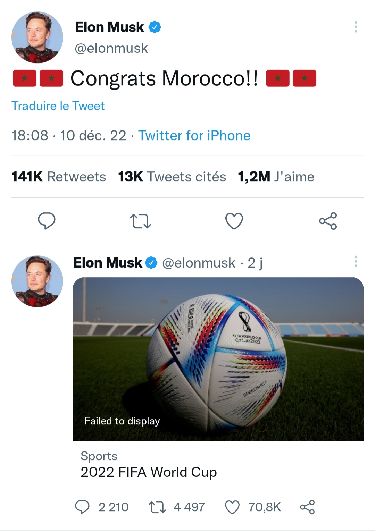Open the World Cup soccer ball image

coord(218,359)
